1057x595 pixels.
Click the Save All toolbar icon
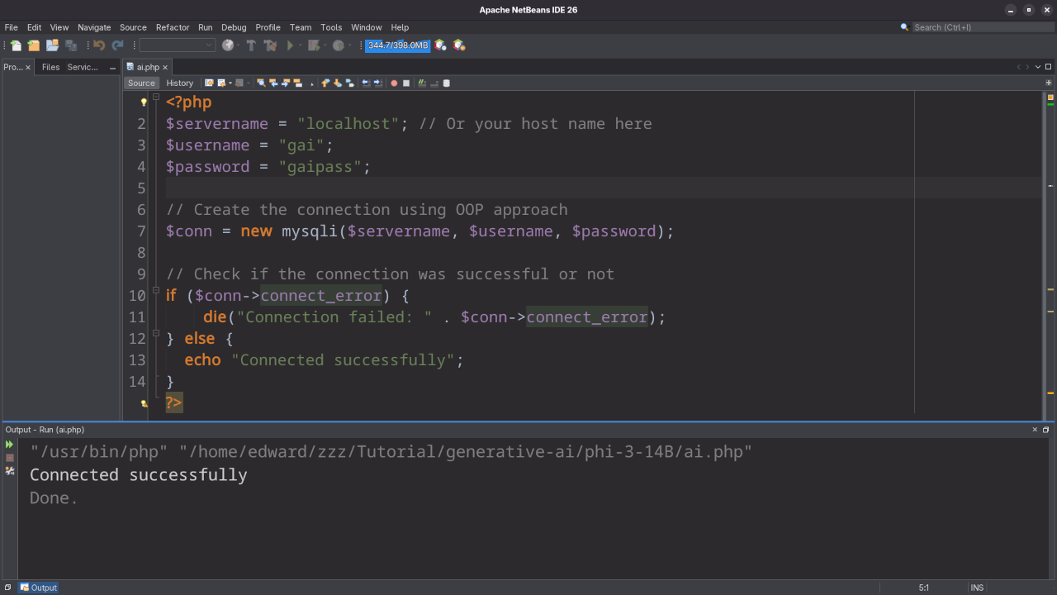(x=71, y=45)
